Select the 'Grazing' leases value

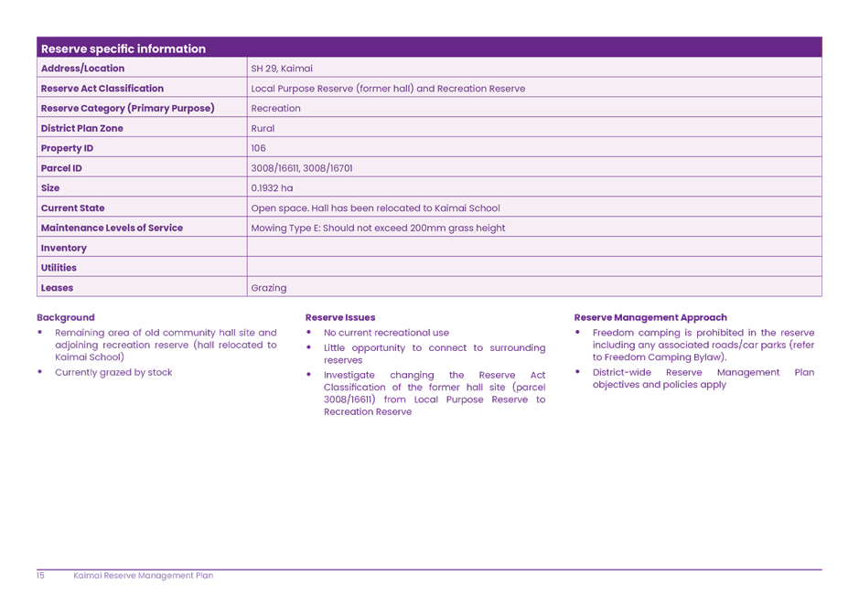269,288
